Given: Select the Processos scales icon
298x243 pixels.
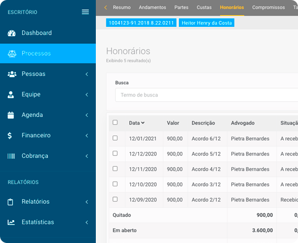Looking at the screenshot, I should click(12, 54).
